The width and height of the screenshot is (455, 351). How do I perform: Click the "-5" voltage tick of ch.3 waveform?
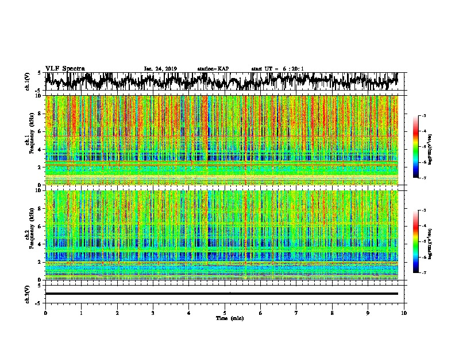[x=38, y=303]
